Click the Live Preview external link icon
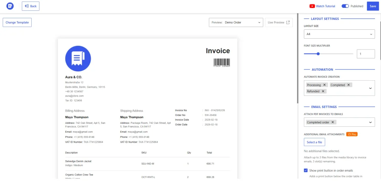 point(288,22)
